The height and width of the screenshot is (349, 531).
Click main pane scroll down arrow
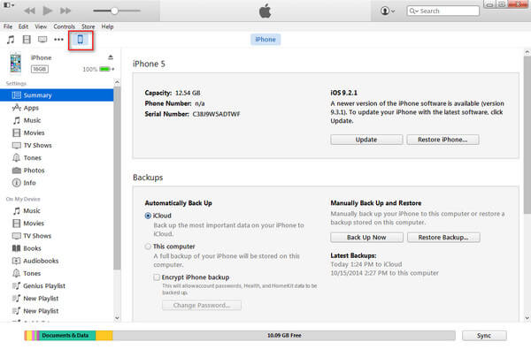pyautogui.click(x=527, y=318)
